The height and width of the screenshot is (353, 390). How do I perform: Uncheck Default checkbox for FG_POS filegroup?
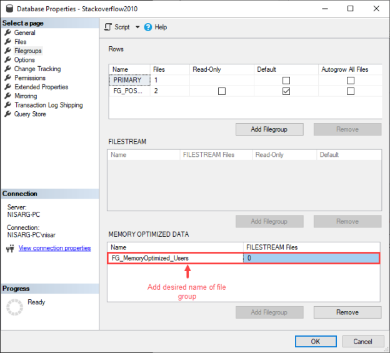point(286,91)
